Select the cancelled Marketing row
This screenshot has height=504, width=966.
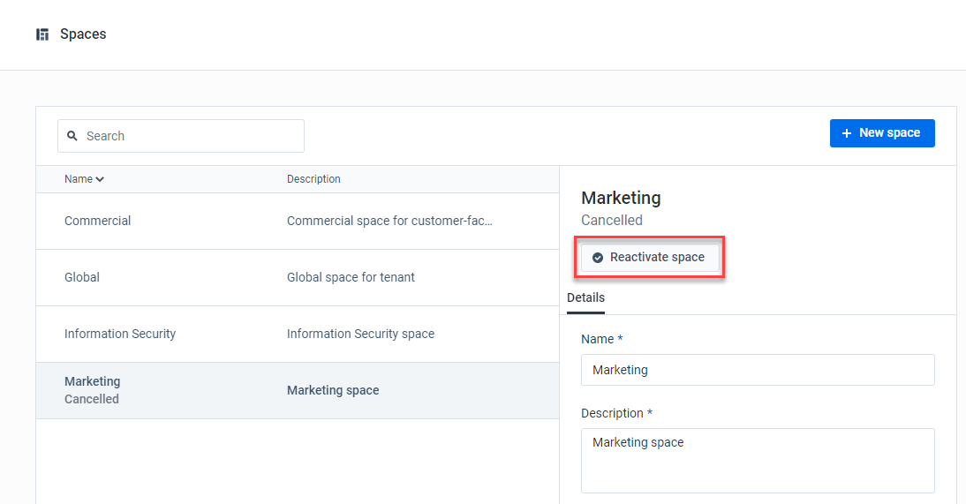(298, 391)
